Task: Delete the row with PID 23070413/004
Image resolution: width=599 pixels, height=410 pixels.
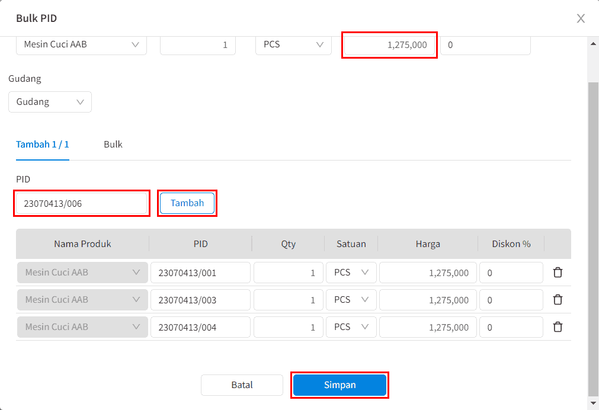Action: tap(558, 327)
